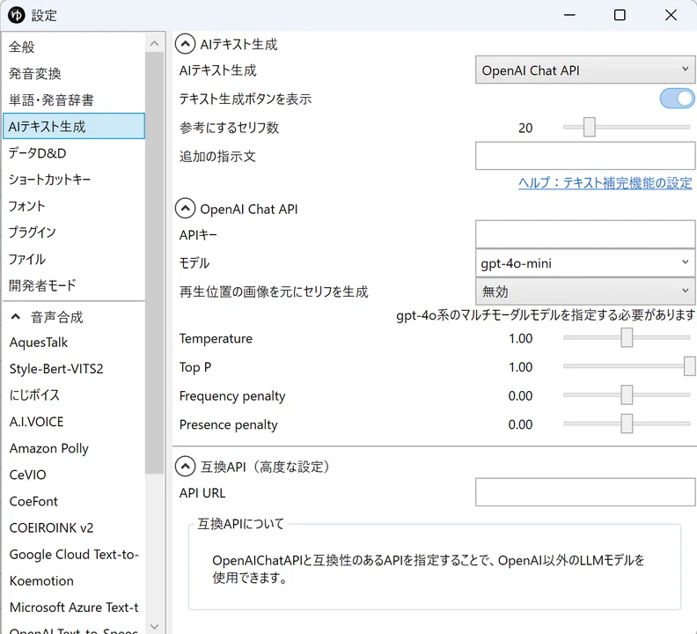Image resolution: width=697 pixels, height=634 pixels.
Task: Open Amazon Polly settings
Action: point(74,448)
